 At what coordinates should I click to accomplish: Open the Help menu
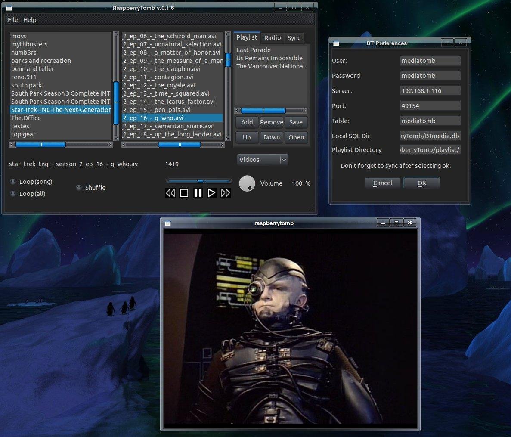(30, 20)
